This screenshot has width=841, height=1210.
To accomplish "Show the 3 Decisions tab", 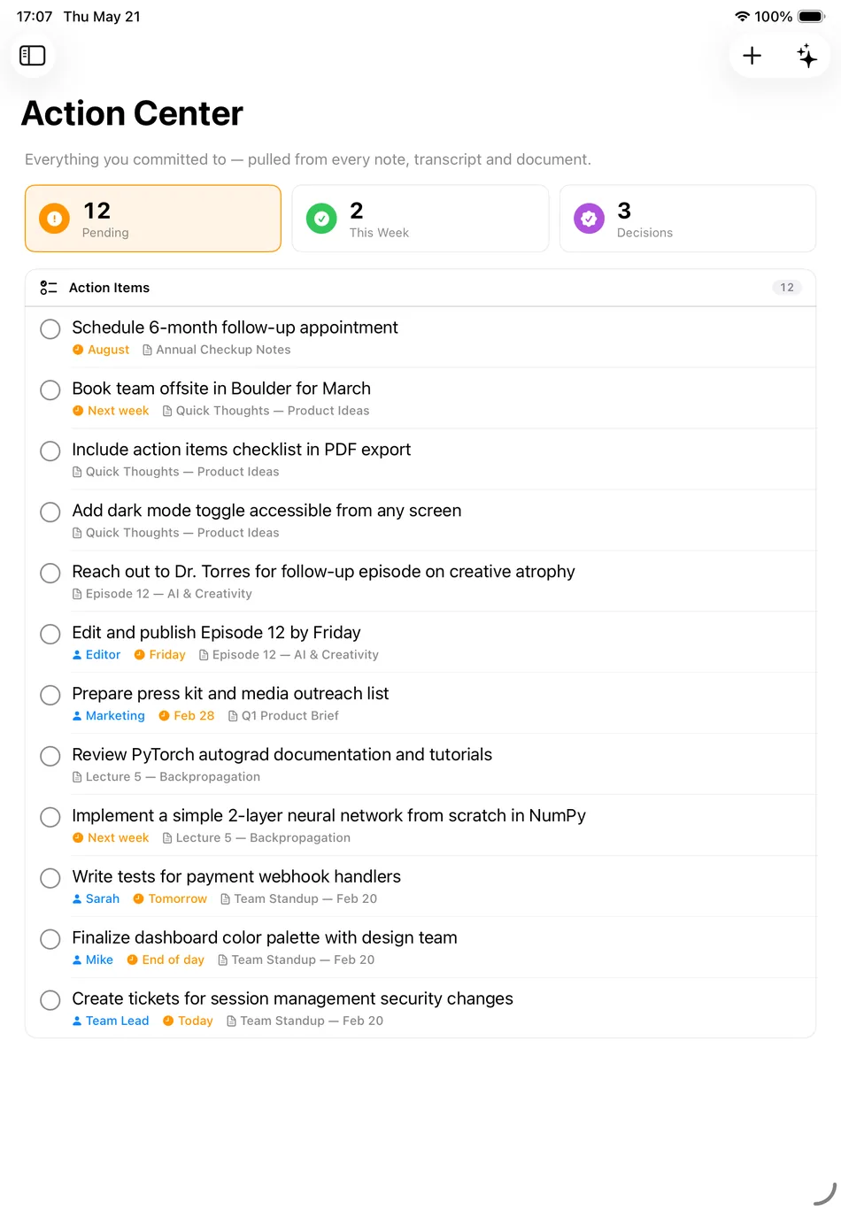I will [x=688, y=219].
